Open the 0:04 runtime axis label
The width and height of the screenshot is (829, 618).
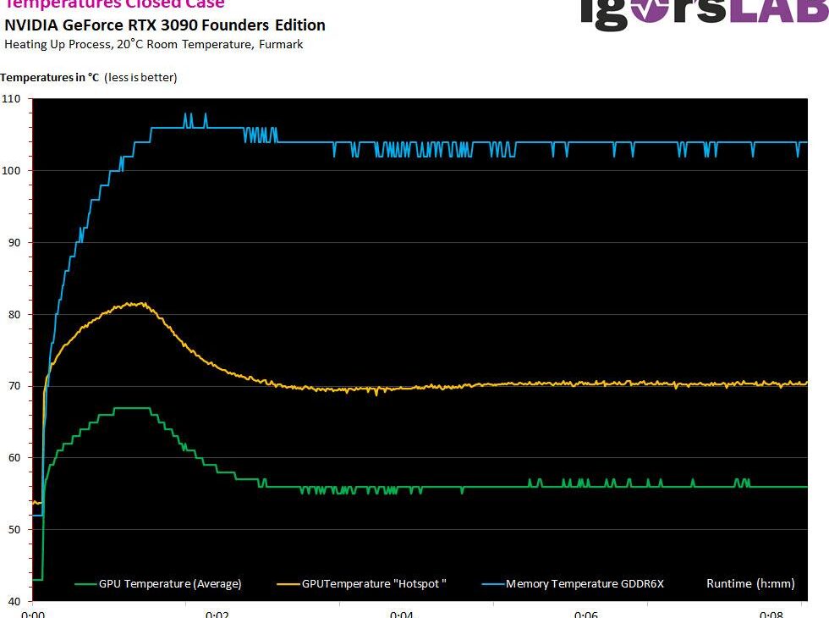[402, 614]
